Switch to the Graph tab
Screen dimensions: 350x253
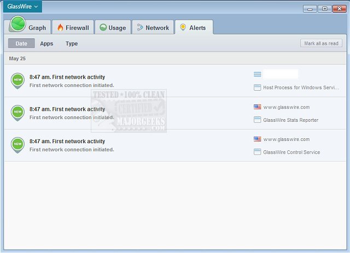click(x=28, y=27)
